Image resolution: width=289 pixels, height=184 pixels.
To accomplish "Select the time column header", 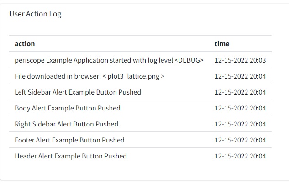I will tap(222, 44).
